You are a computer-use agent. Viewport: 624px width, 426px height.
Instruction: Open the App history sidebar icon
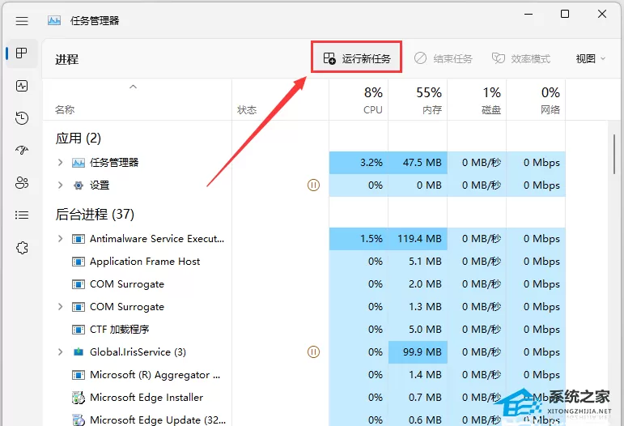coord(22,118)
